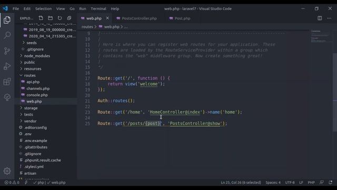The width and height of the screenshot is (337, 190).
Task: Open the File menu
Action: coord(16,8)
